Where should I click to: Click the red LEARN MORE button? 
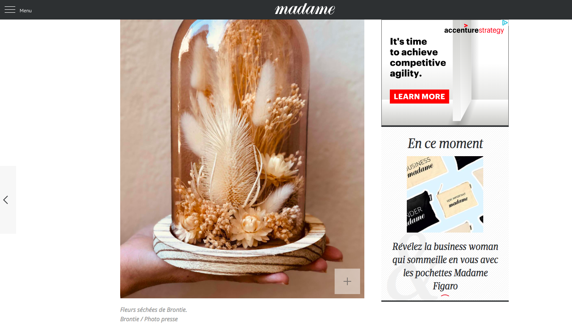tap(419, 96)
